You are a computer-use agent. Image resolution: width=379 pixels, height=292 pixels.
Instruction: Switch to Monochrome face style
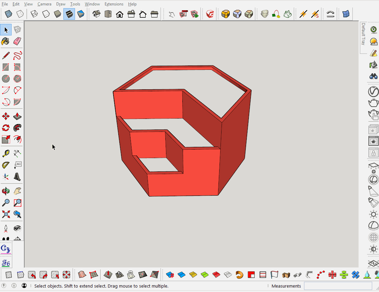pos(80,14)
